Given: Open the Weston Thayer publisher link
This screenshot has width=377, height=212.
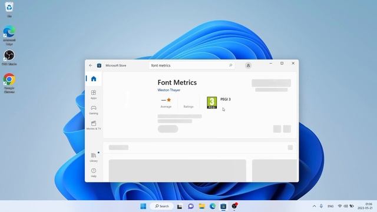Looking at the screenshot, I should pyautogui.click(x=169, y=90).
